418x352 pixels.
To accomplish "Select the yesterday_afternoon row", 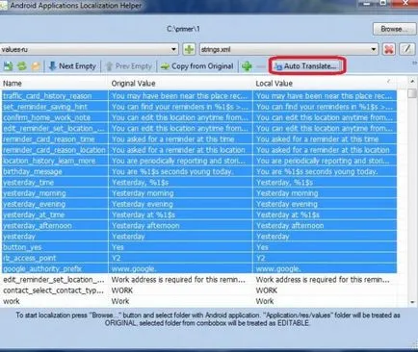I will (199, 226).
